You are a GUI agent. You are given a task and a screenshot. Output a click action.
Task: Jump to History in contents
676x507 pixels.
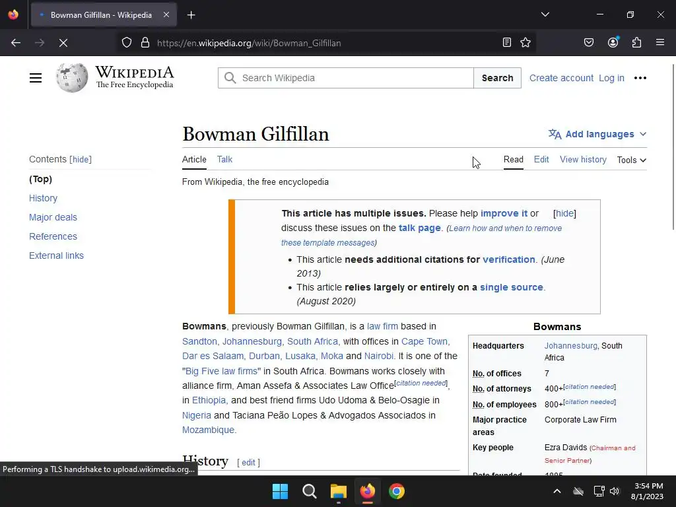(x=43, y=198)
